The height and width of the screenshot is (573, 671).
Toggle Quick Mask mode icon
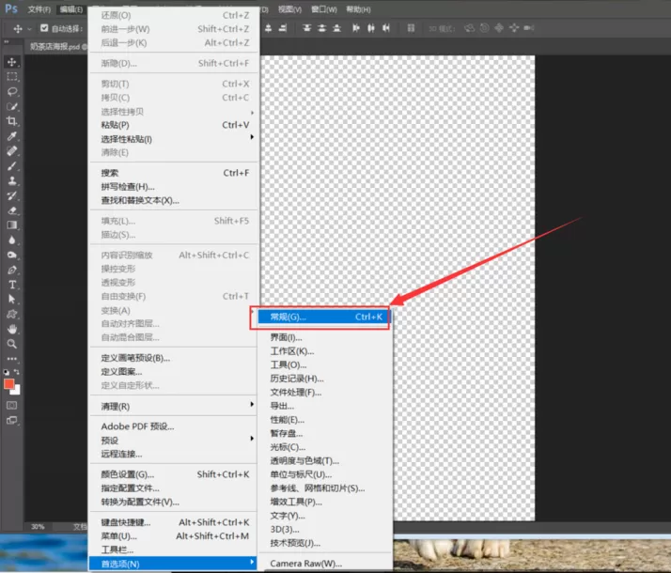coord(12,405)
